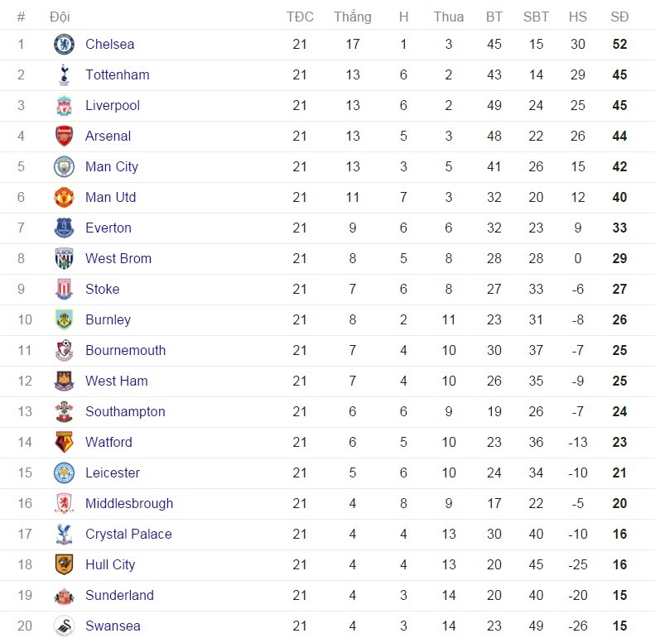Click the Chelsea club crest icon
Viewport: 655px width, 638px height.
coord(64,45)
